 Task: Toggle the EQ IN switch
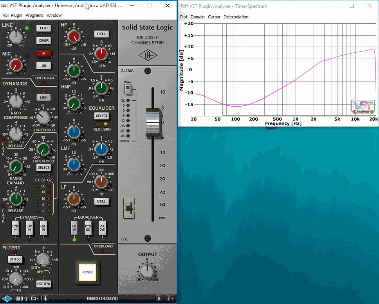coord(74,228)
